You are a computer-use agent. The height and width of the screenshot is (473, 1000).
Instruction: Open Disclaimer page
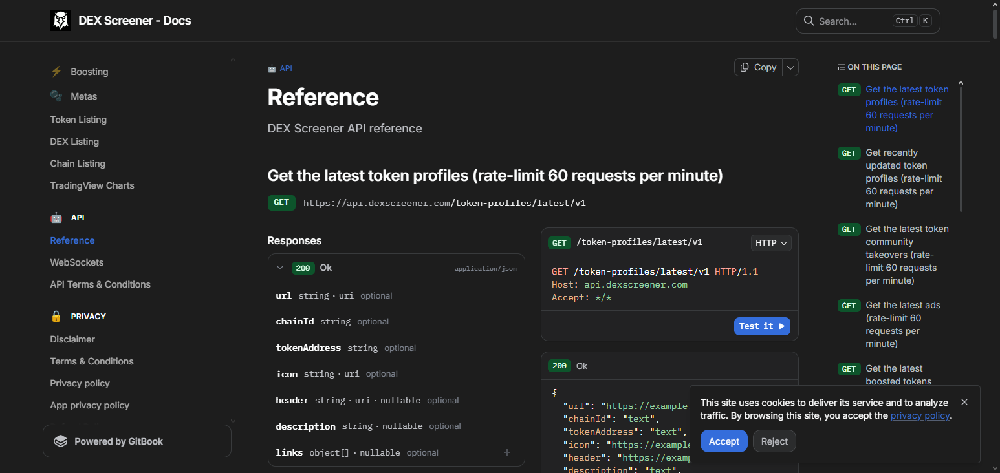pyautogui.click(x=72, y=339)
